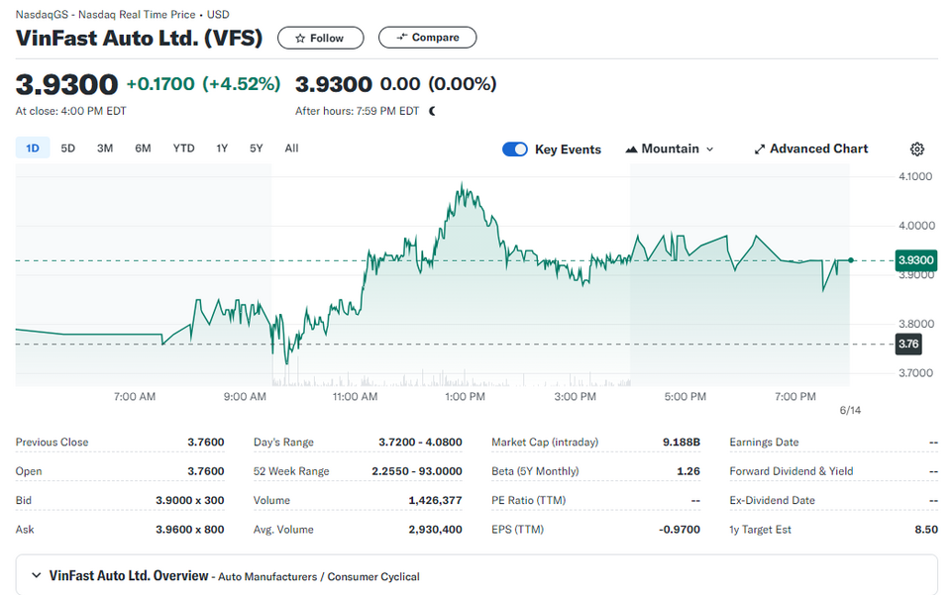Screen dimensions: 951x595
Task: Select the YTD range tab
Action: click(x=184, y=149)
